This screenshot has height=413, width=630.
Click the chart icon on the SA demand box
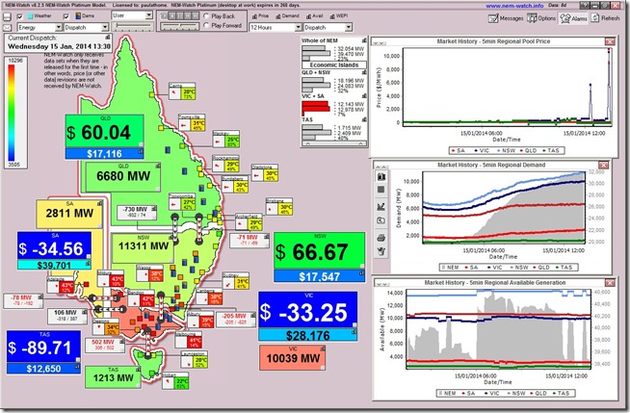click(99, 203)
